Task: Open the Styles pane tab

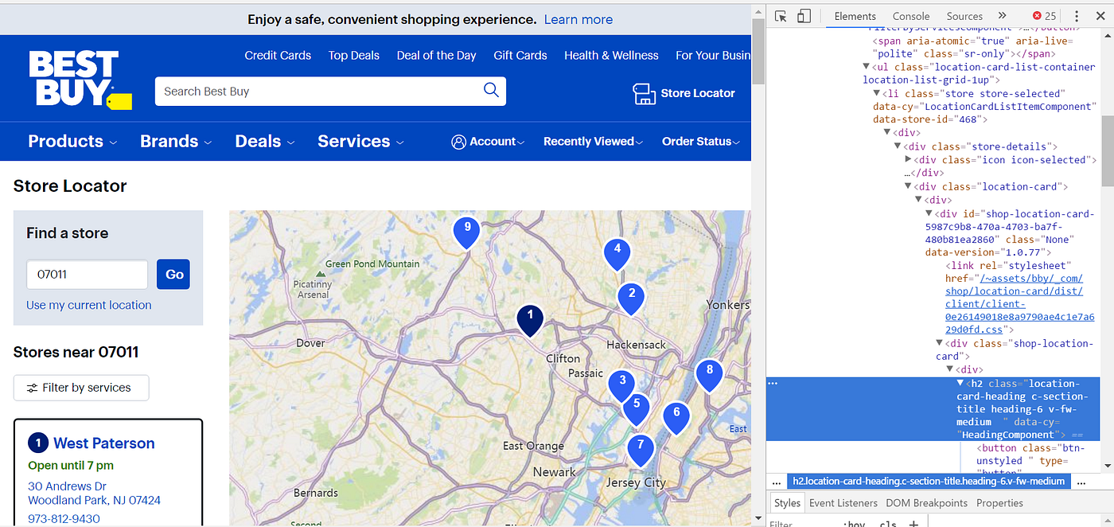Action: (x=787, y=503)
